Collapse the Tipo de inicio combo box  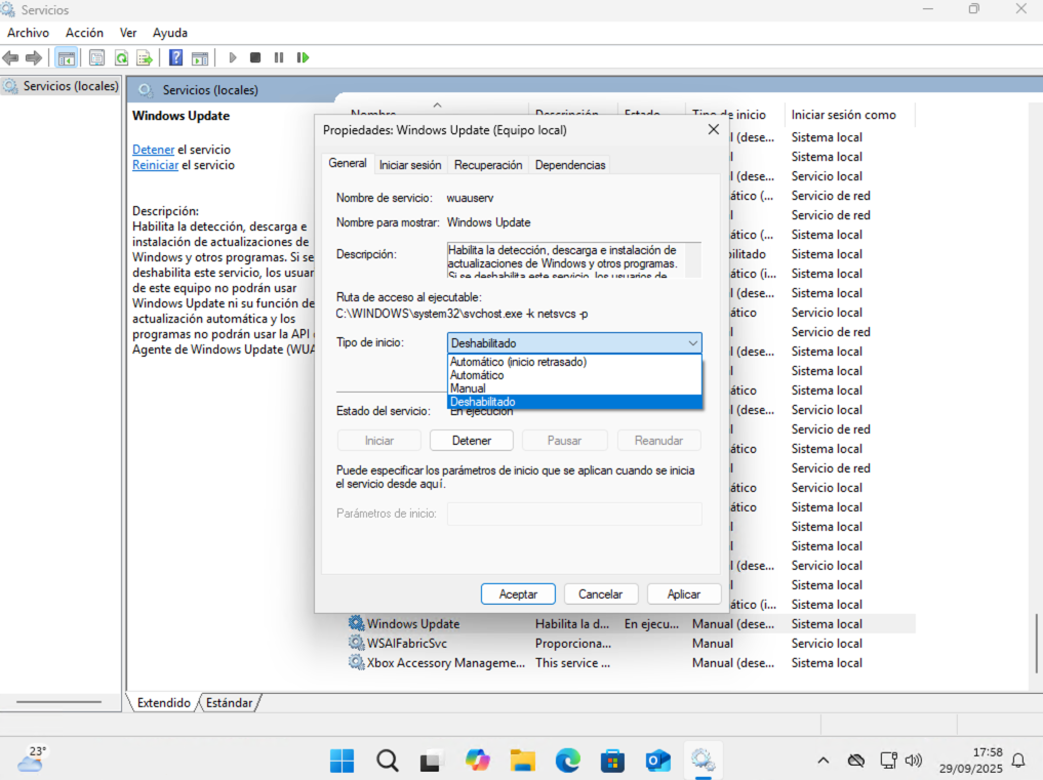(x=693, y=343)
